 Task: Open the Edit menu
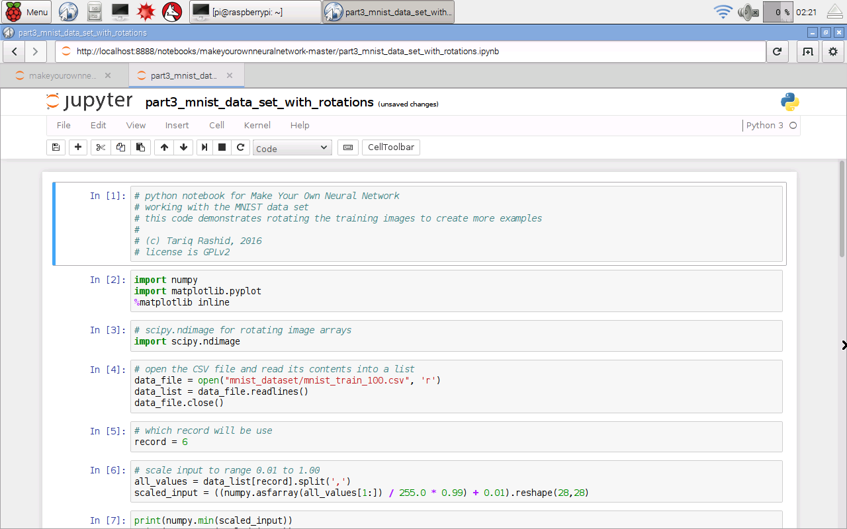tap(99, 125)
